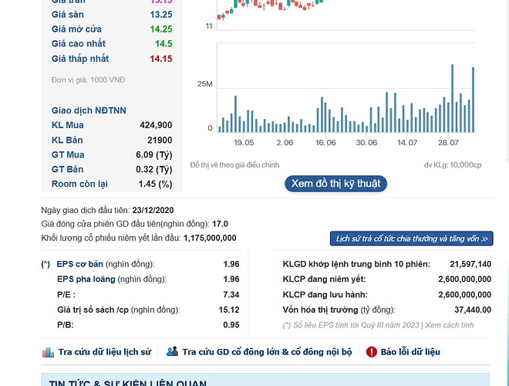509x386 pixels.
Task: Click the red exclamation icon for Báo lỗi dữ liệu
Action: (372, 352)
